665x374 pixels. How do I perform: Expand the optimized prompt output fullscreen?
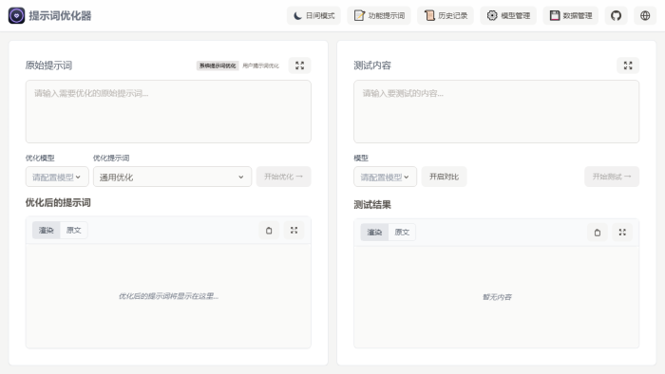294,231
